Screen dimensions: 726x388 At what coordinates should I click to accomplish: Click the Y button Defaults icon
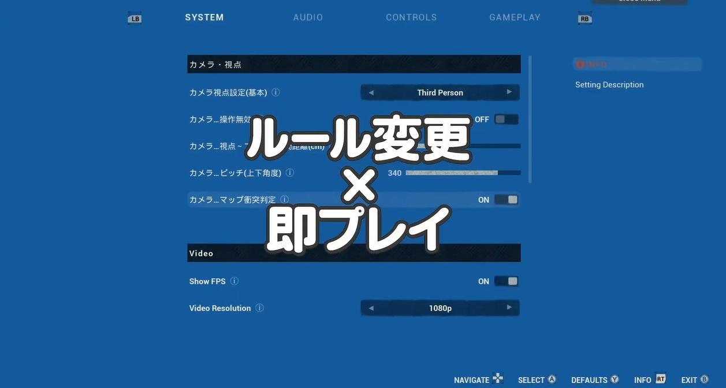coord(615,379)
